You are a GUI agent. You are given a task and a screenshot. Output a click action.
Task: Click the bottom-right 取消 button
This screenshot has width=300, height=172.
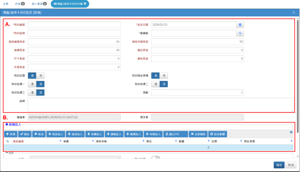click(291, 165)
